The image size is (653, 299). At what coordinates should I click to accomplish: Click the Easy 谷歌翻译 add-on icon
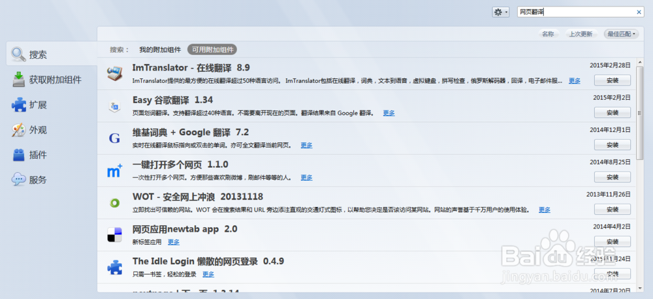pos(114,106)
